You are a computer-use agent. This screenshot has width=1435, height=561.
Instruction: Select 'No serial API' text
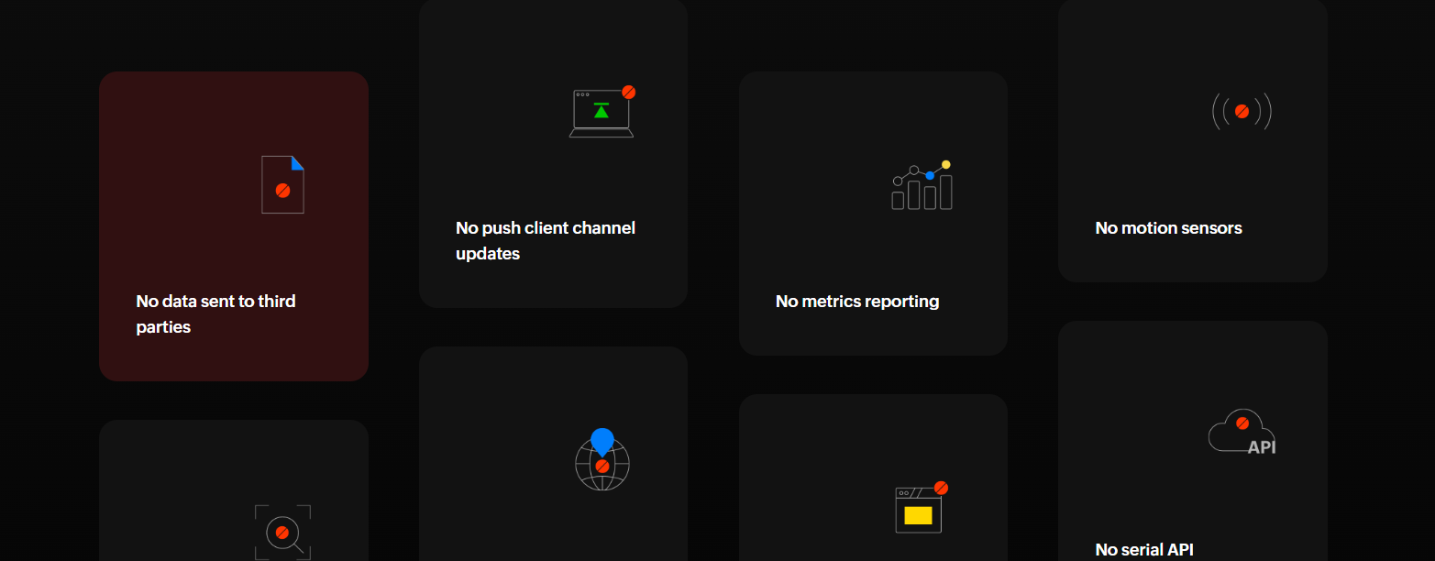pos(1144,549)
